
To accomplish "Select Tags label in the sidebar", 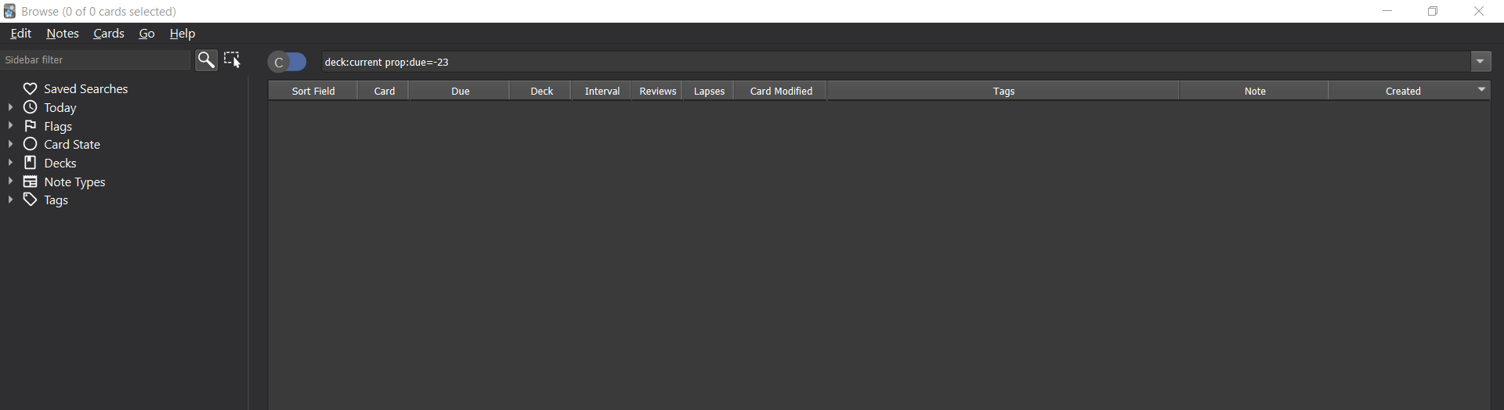I will [56, 200].
